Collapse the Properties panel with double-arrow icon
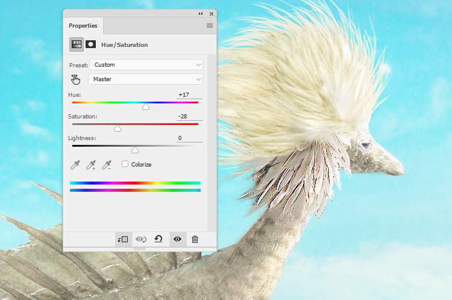 pos(200,13)
